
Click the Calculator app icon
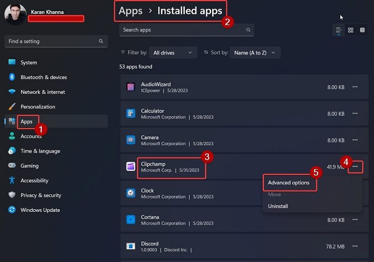pyautogui.click(x=130, y=113)
